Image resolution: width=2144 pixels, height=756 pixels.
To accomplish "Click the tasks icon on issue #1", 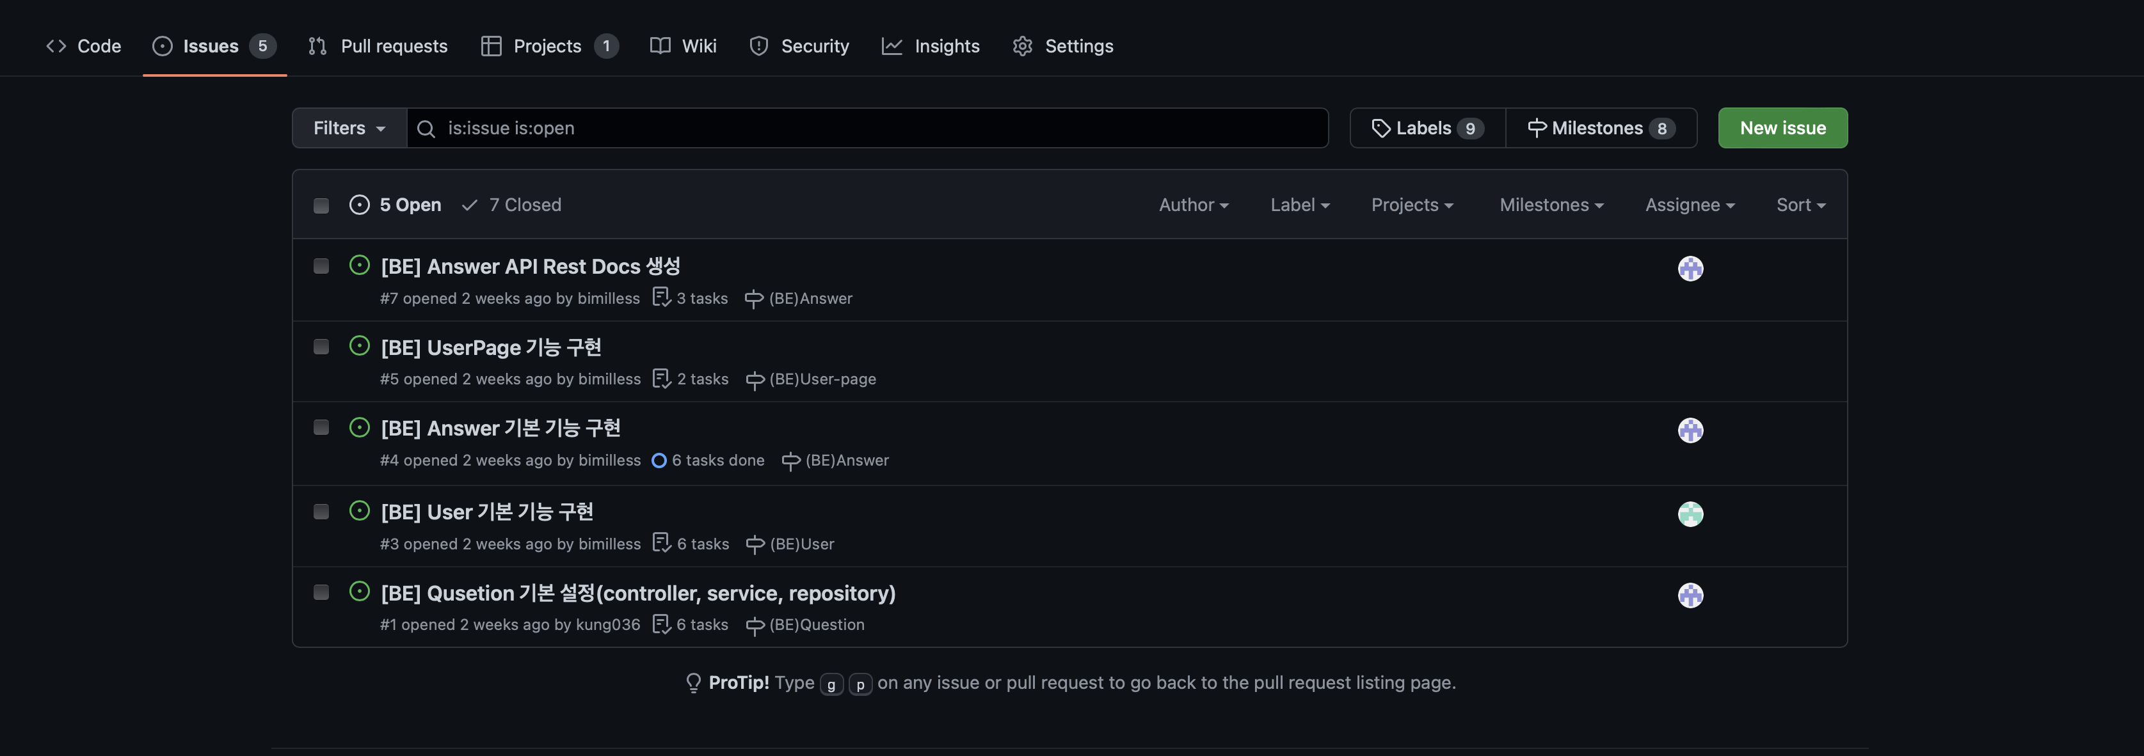I will point(661,624).
